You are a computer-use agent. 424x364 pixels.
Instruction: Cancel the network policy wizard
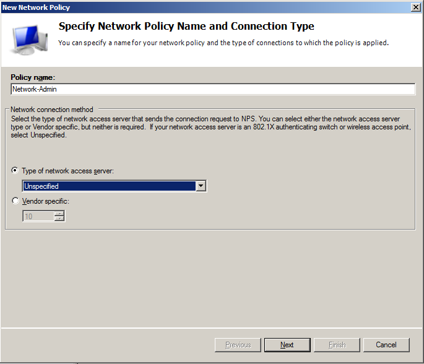tap(386, 345)
